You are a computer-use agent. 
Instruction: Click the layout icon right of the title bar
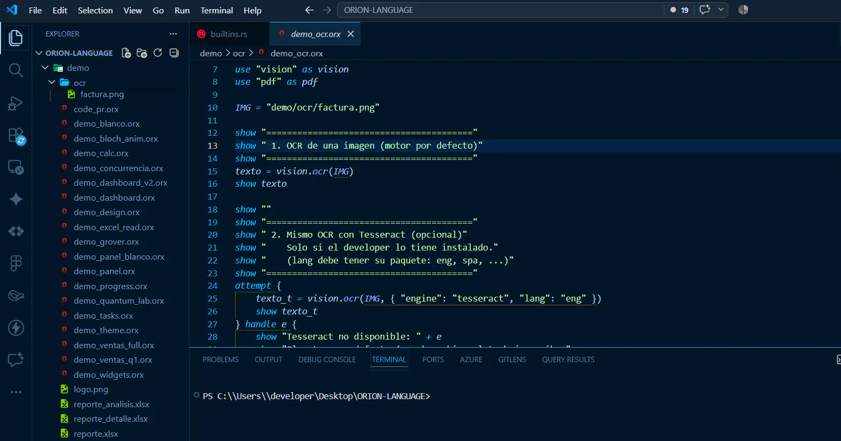click(x=743, y=10)
